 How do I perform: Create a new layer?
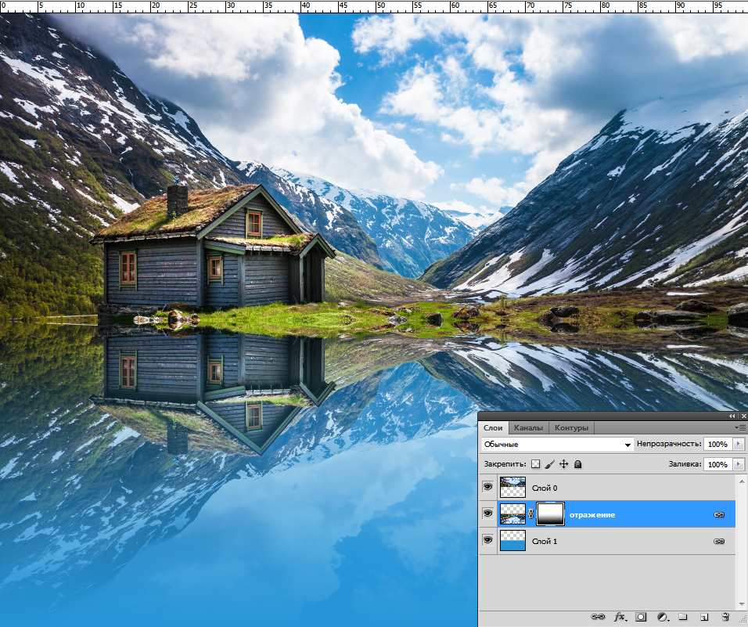[x=705, y=617]
